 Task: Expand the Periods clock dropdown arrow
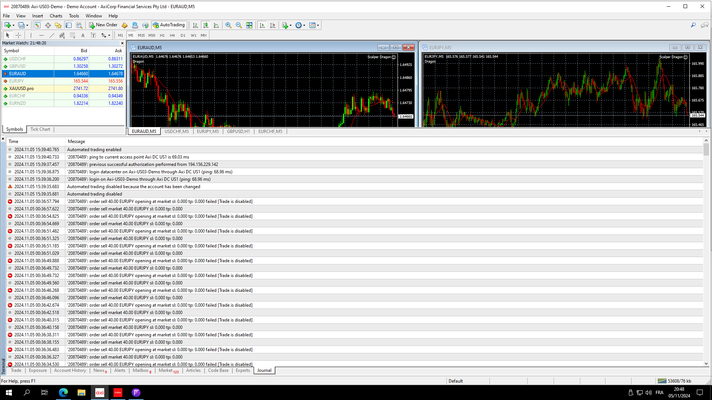point(304,25)
